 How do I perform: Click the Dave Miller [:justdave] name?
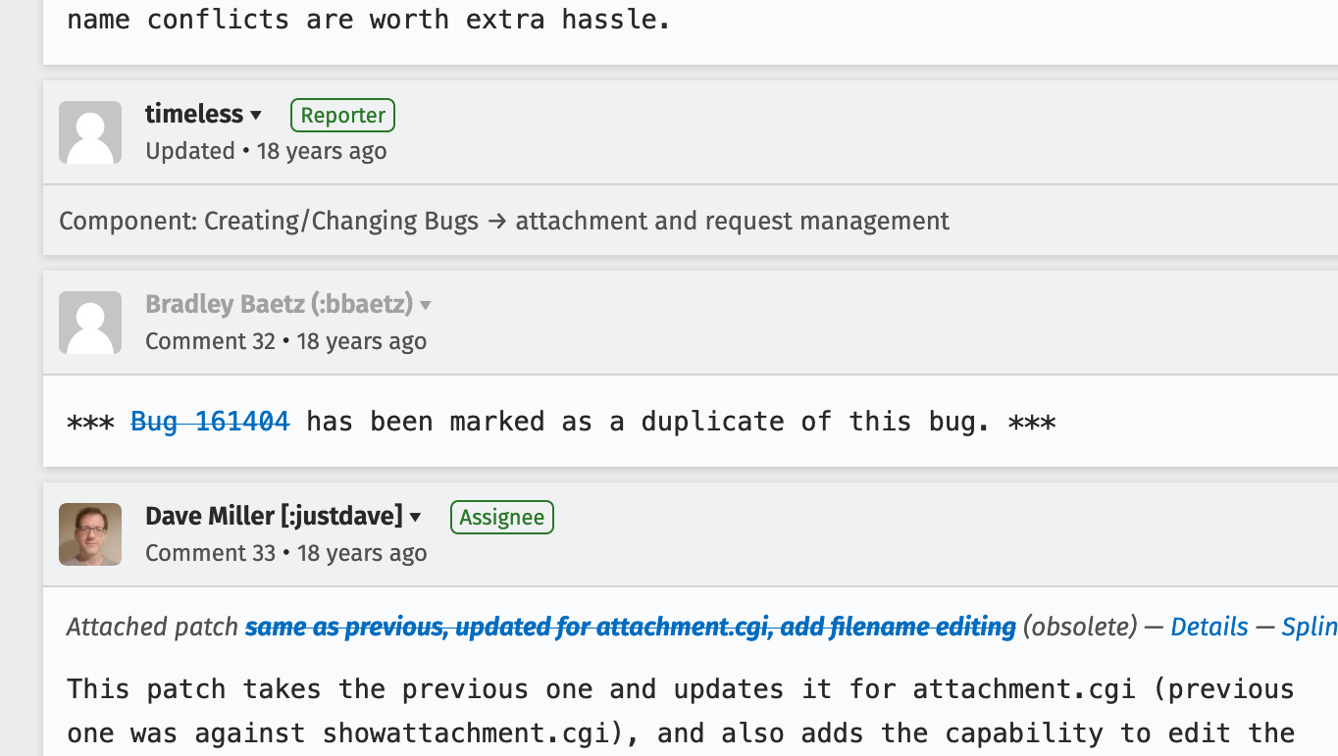[x=275, y=516]
